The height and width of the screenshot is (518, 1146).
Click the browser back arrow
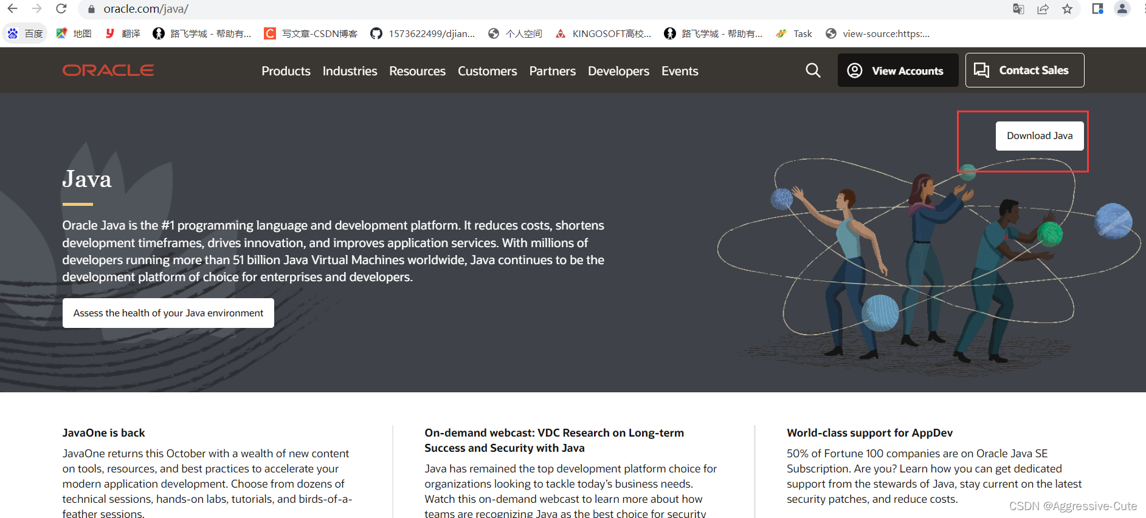point(12,9)
